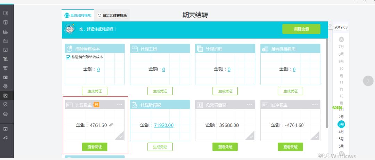This screenshot has width=375, height=160.
Task: Click the clipboard icon on 计提所得税 card
Action: (135, 105)
